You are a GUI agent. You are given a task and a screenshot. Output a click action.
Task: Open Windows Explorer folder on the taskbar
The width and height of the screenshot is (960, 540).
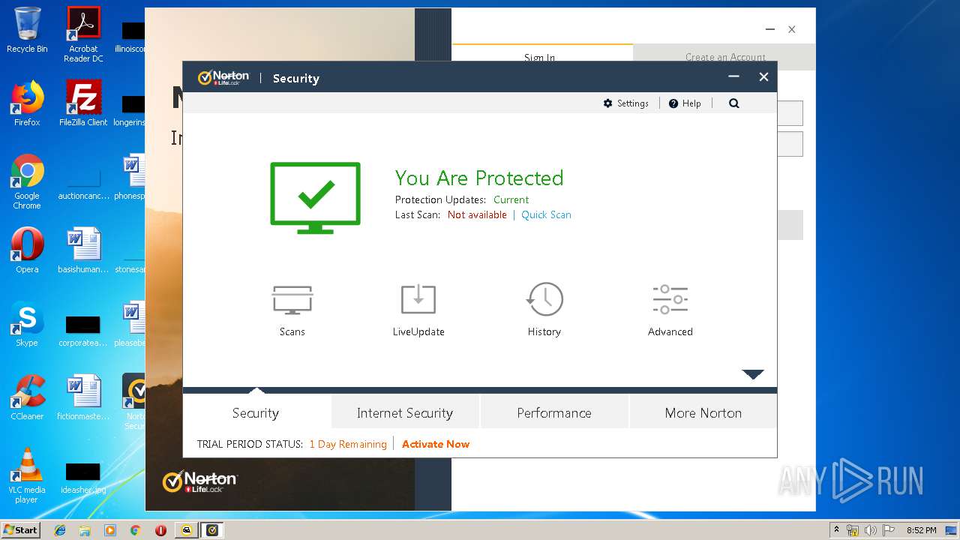coord(85,530)
